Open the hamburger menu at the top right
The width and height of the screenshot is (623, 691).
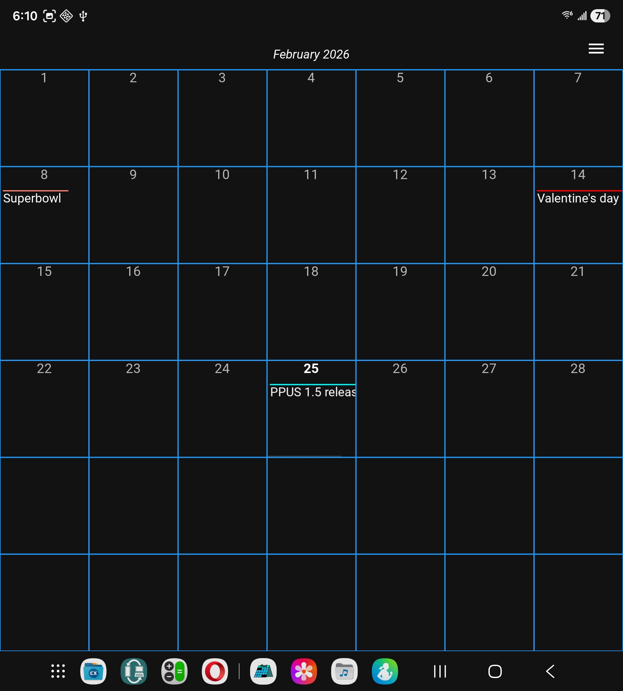tap(595, 49)
